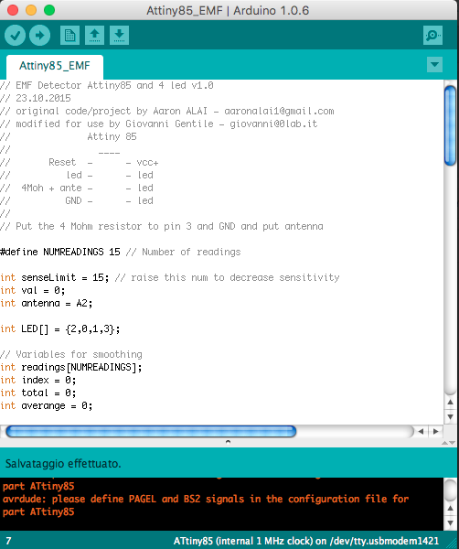Viewport: 459px width, 549px height.
Task: Click the 'readings[NUMREADINGS];' declaration line
Action: (x=71, y=367)
